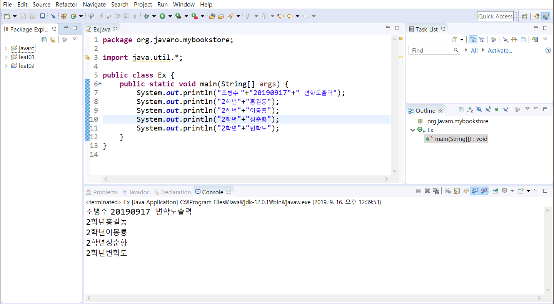Collapse All in Package Explorer toolbar
554x304 pixels.
44,40
